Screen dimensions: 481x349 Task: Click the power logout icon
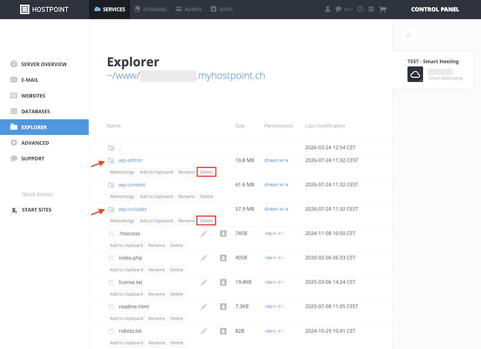pyautogui.click(x=360, y=9)
